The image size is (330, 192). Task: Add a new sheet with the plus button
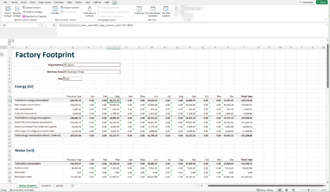[x=72, y=186]
